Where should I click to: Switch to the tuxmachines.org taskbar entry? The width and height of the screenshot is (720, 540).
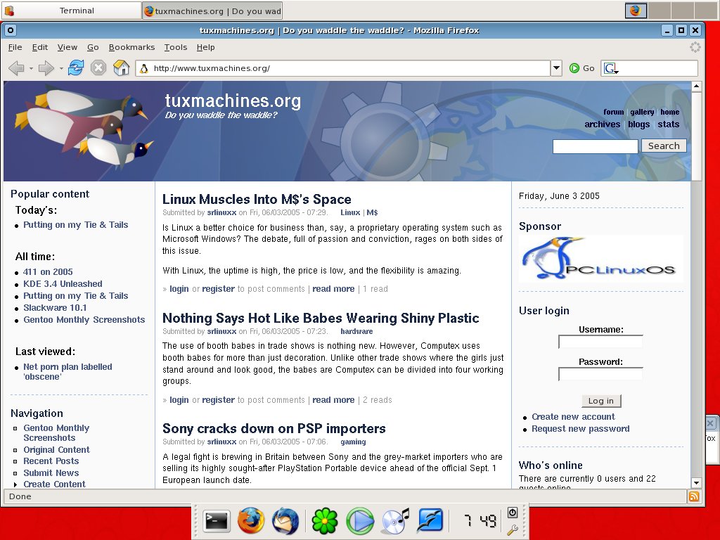[212, 11]
